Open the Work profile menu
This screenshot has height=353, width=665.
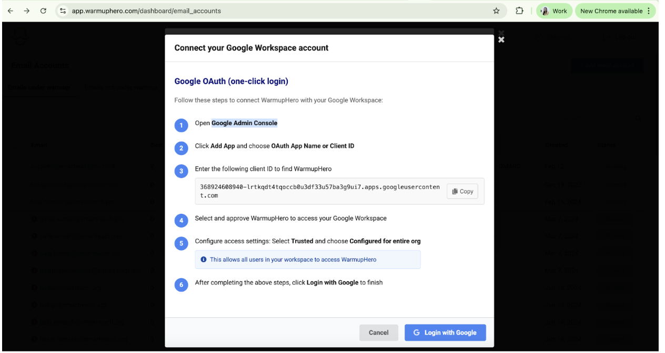tap(554, 11)
